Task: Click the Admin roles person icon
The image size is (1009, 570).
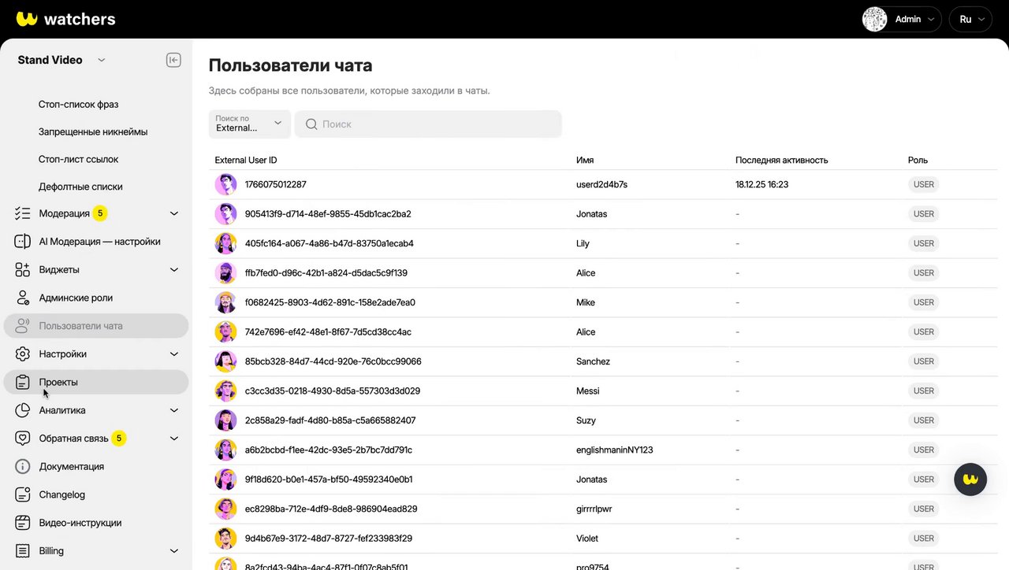Action: pyautogui.click(x=23, y=298)
